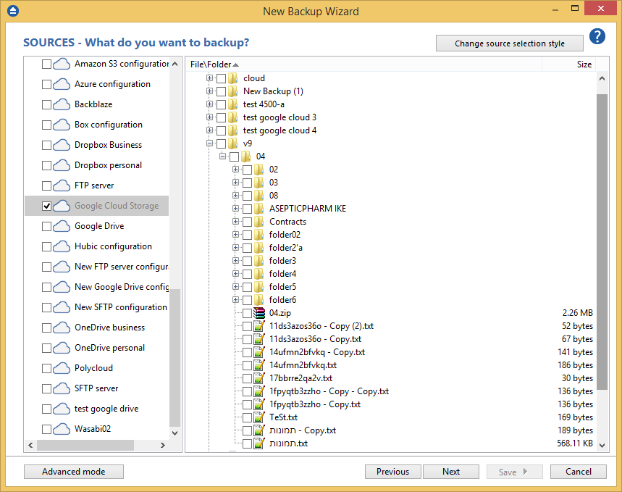
Task: Select the New SFTP configuration source
Action: (x=121, y=307)
